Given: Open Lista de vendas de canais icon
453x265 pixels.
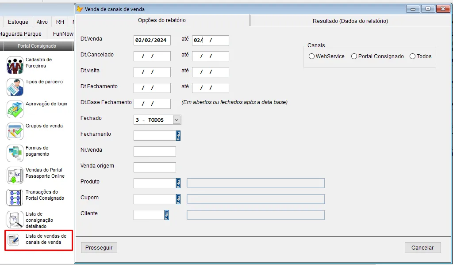Looking at the screenshot, I should pyautogui.click(x=15, y=240).
